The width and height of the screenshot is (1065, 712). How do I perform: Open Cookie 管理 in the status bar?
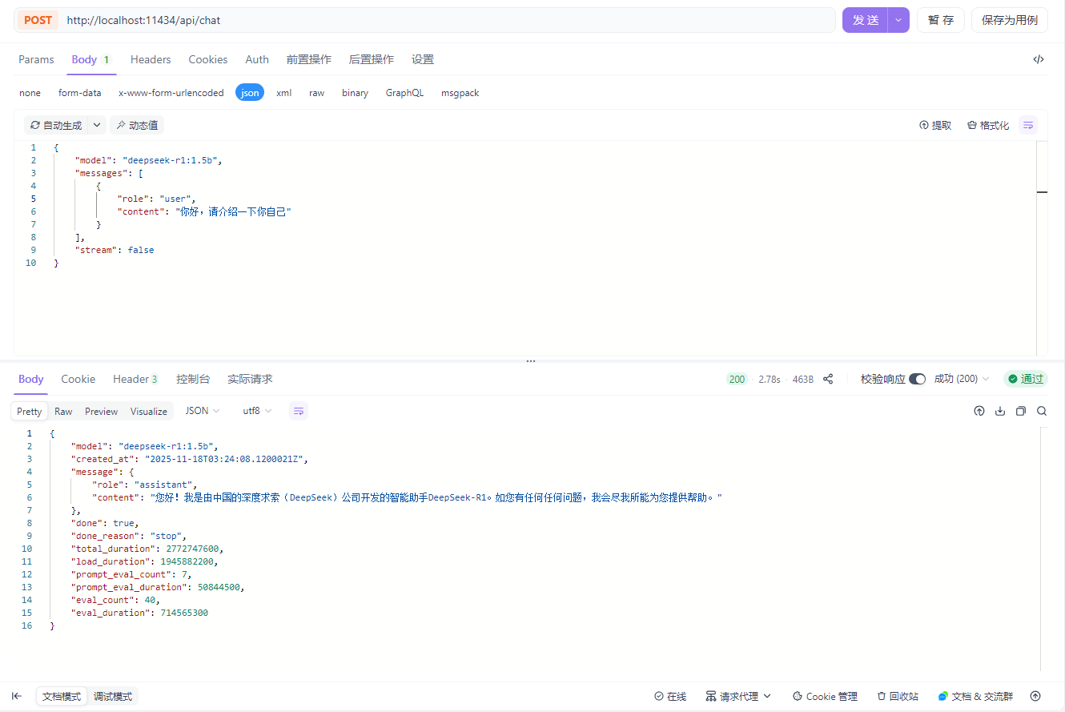pyautogui.click(x=824, y=696)
